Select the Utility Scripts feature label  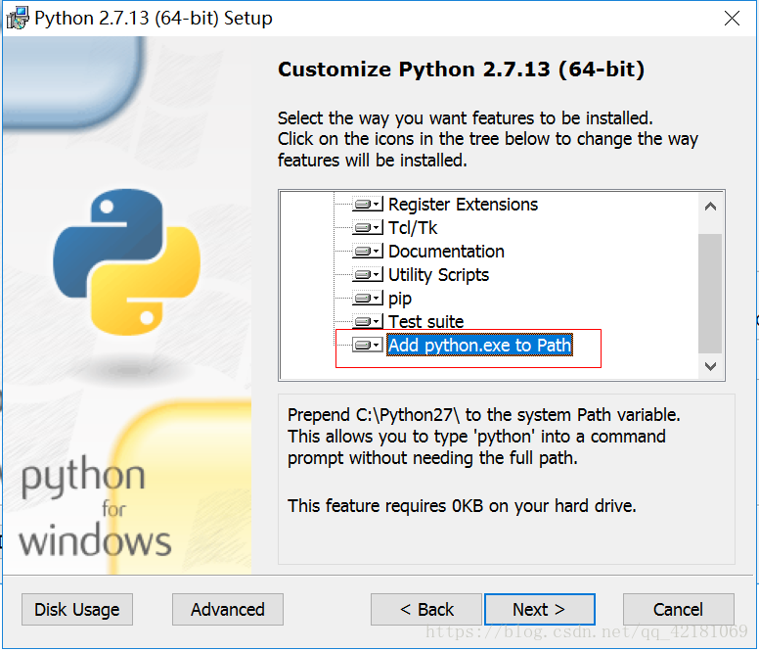pyautogui.click(x=438, y=275)
